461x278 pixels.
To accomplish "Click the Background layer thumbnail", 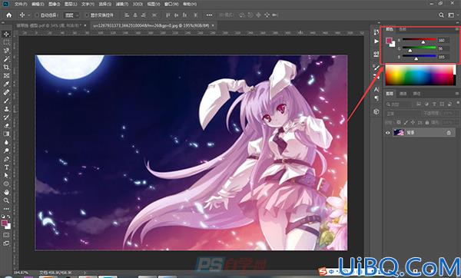I will 399,133.
